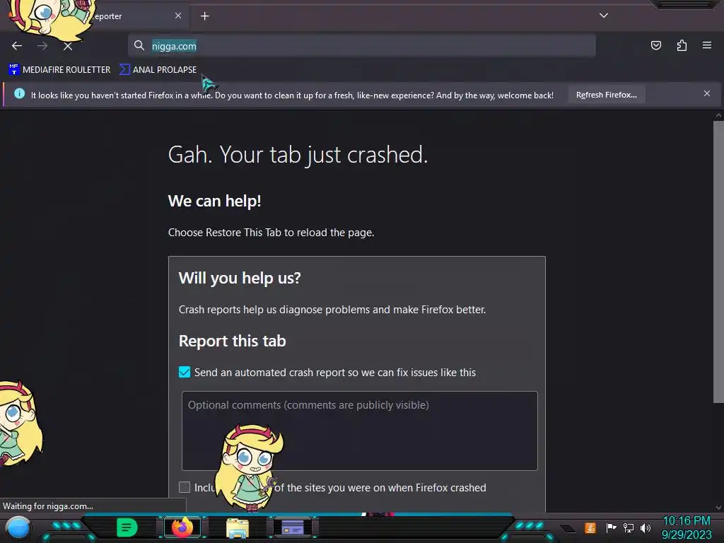The width and height of the screenshot is (724, 543).
Task: Dismiss the welcome back notification bar
Action: pyautogui.click(x=707, y=93)
